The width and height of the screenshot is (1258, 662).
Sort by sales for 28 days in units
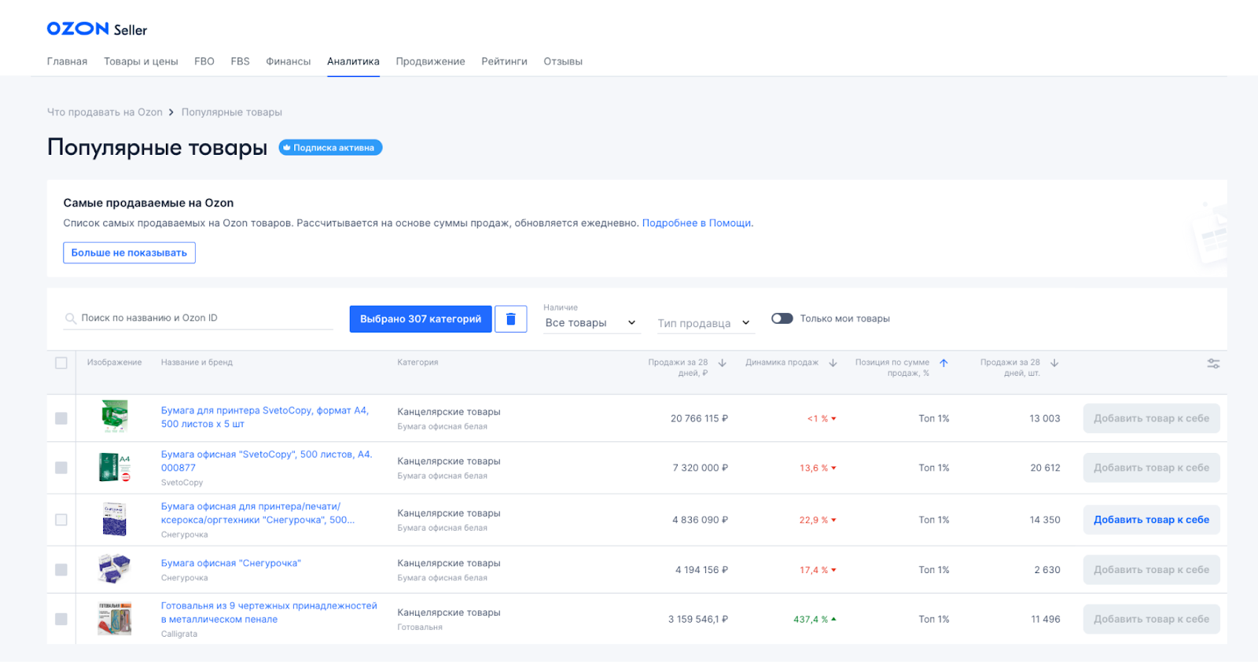1054,362
